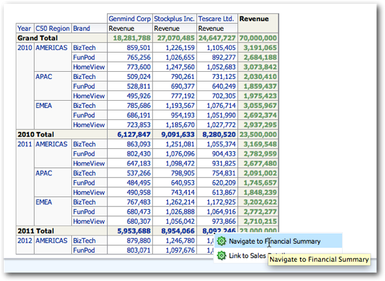Click EMEA region under 2010
The height and width of the screenshot is (281, 385).
click(44, 105)
